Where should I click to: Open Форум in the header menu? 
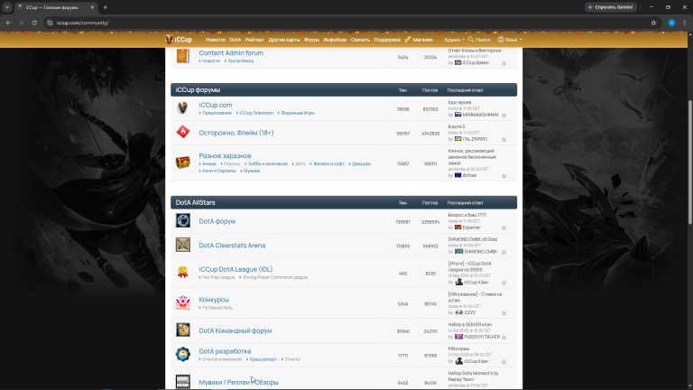pos(311,40)
